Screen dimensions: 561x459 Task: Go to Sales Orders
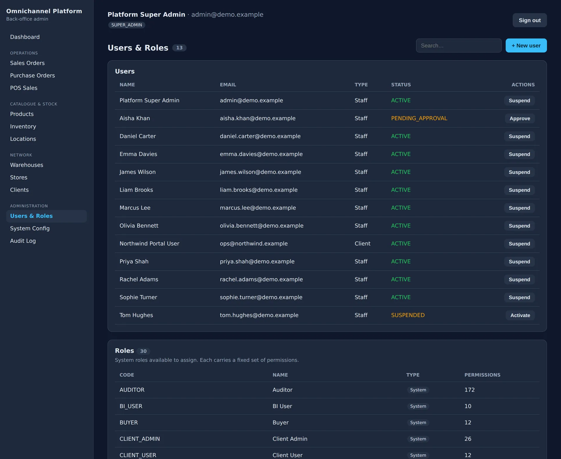pyautogui.click(x=46, y=63)
